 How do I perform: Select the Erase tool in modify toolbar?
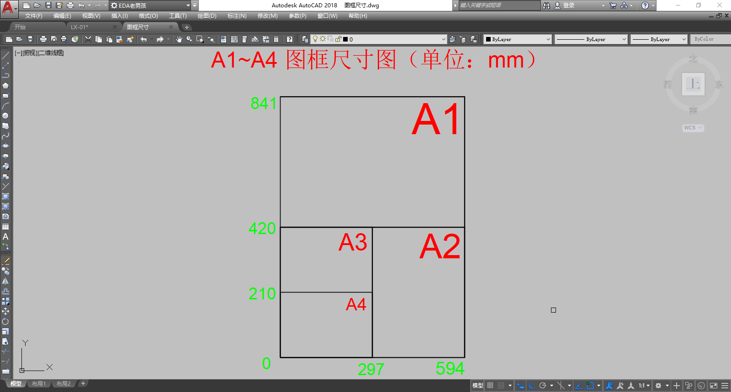(5, 261)
